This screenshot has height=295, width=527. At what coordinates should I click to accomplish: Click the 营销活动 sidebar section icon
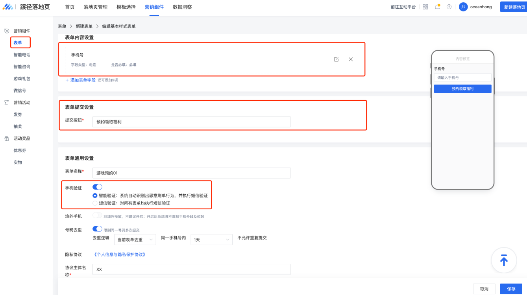point(7,102)
